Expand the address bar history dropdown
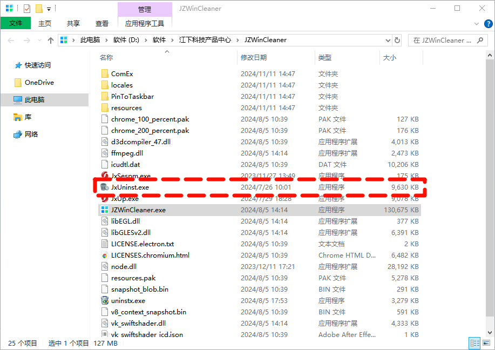Image resolution: width=495 pixels, height=350 pixels. 388,41
